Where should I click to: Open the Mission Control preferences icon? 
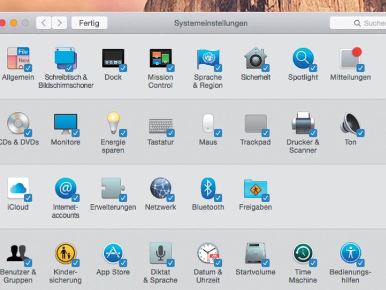point(159,58)
